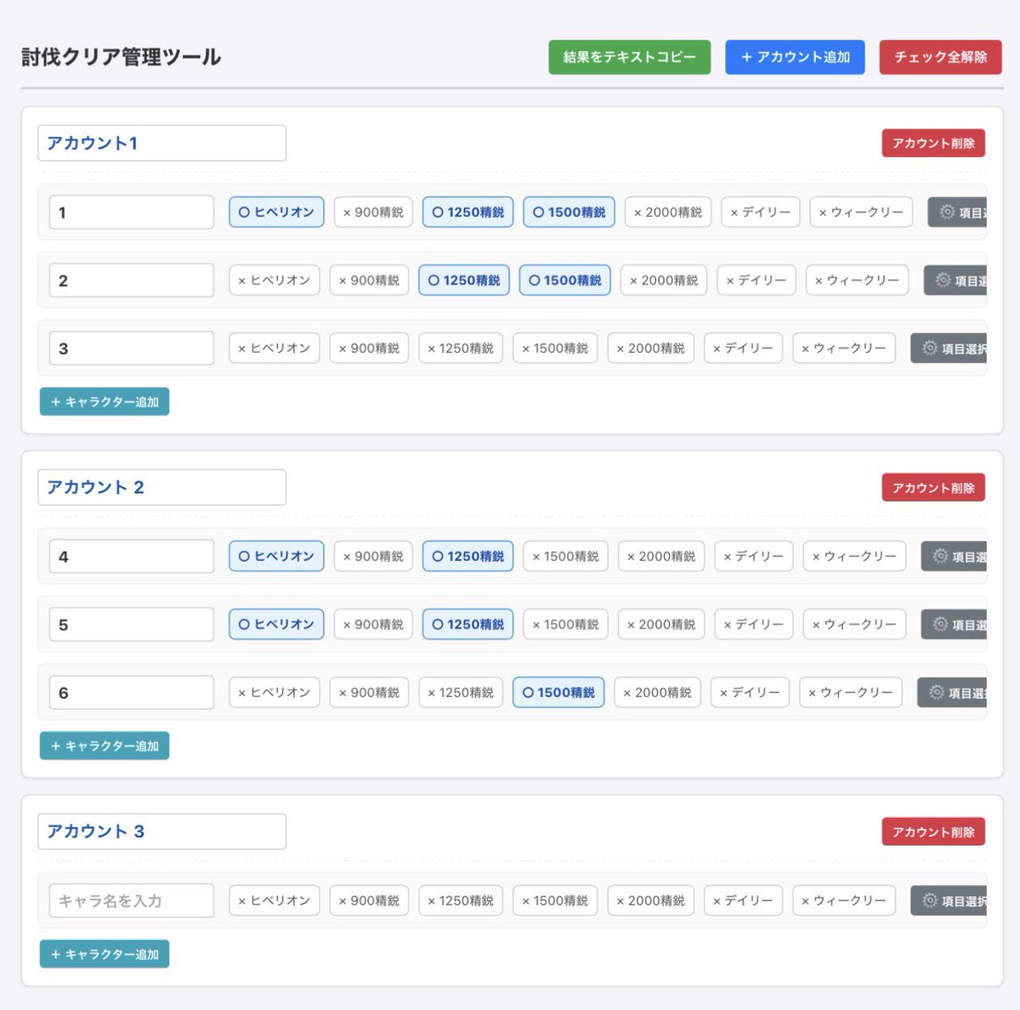The image size is (1020, 1010).
Task: Toggle 900精鋭 for character 1
Action: tap(373, 212)
